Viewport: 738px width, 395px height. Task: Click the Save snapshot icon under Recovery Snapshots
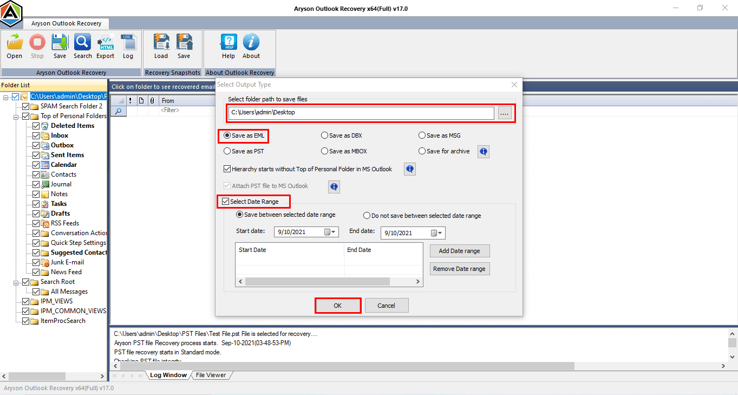pos(184,42)
